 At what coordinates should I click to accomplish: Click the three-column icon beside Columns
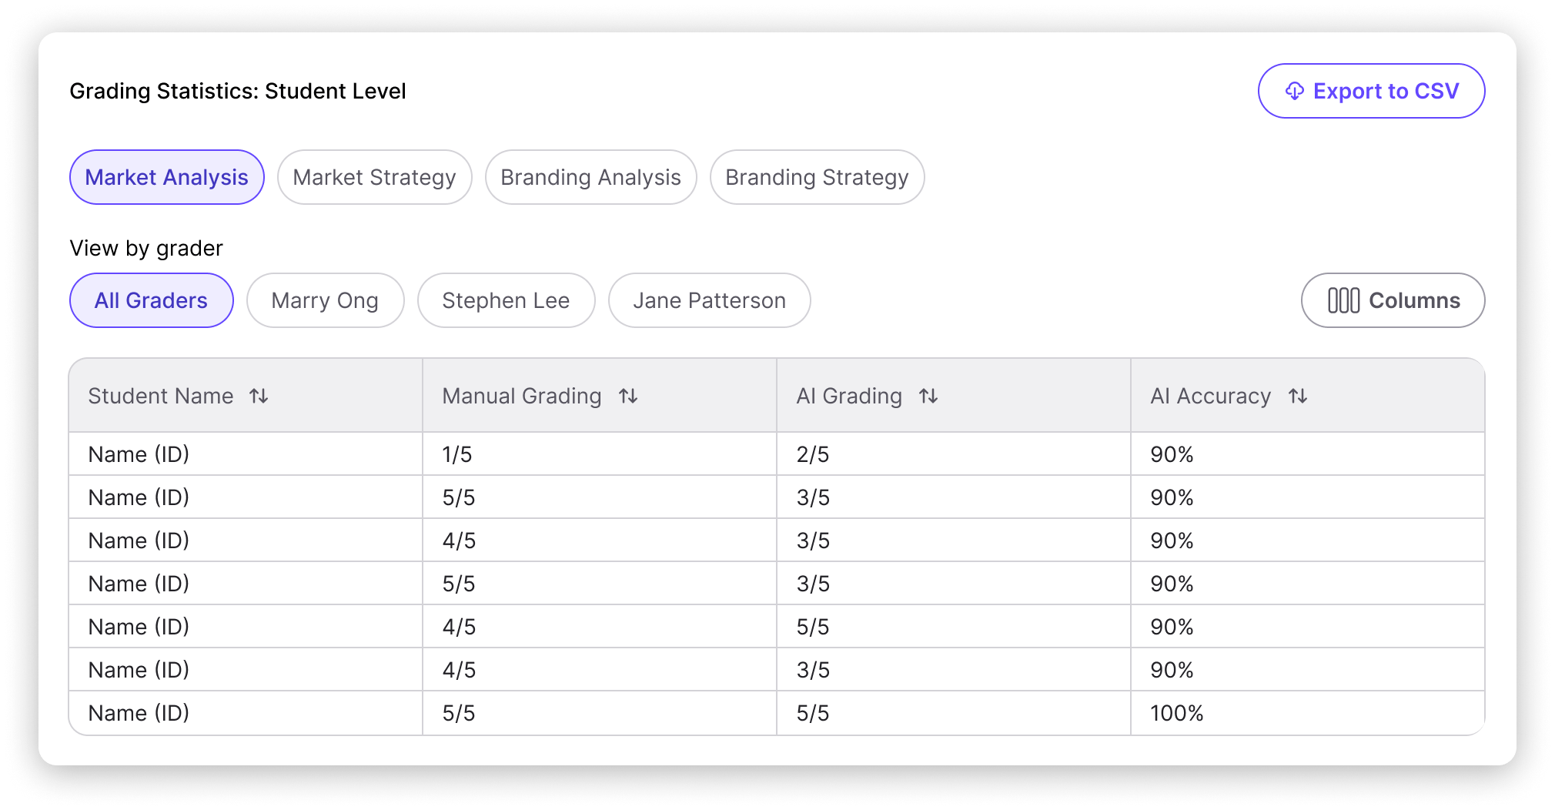(x=1343, y=300)
